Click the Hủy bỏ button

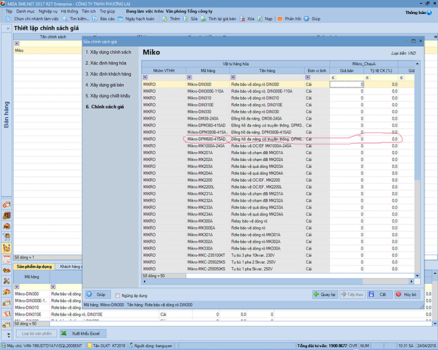(407, 294)
